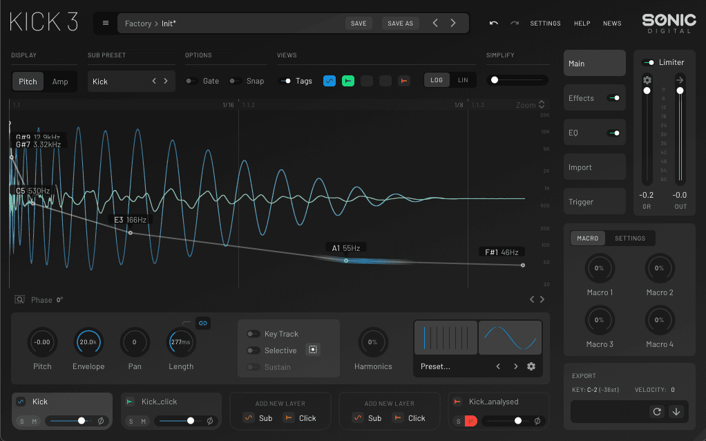Enable the Gate option
Image resolution: width=706 pixels, height=441 pixels.
191,80
